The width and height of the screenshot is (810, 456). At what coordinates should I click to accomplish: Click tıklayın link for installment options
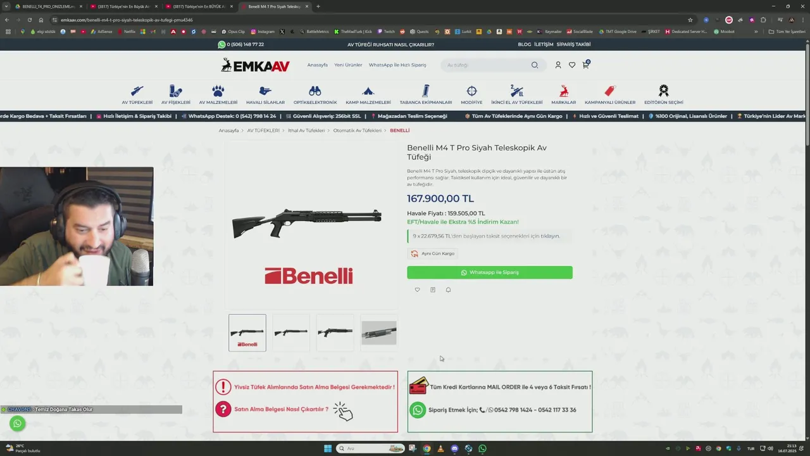(550, 236)
